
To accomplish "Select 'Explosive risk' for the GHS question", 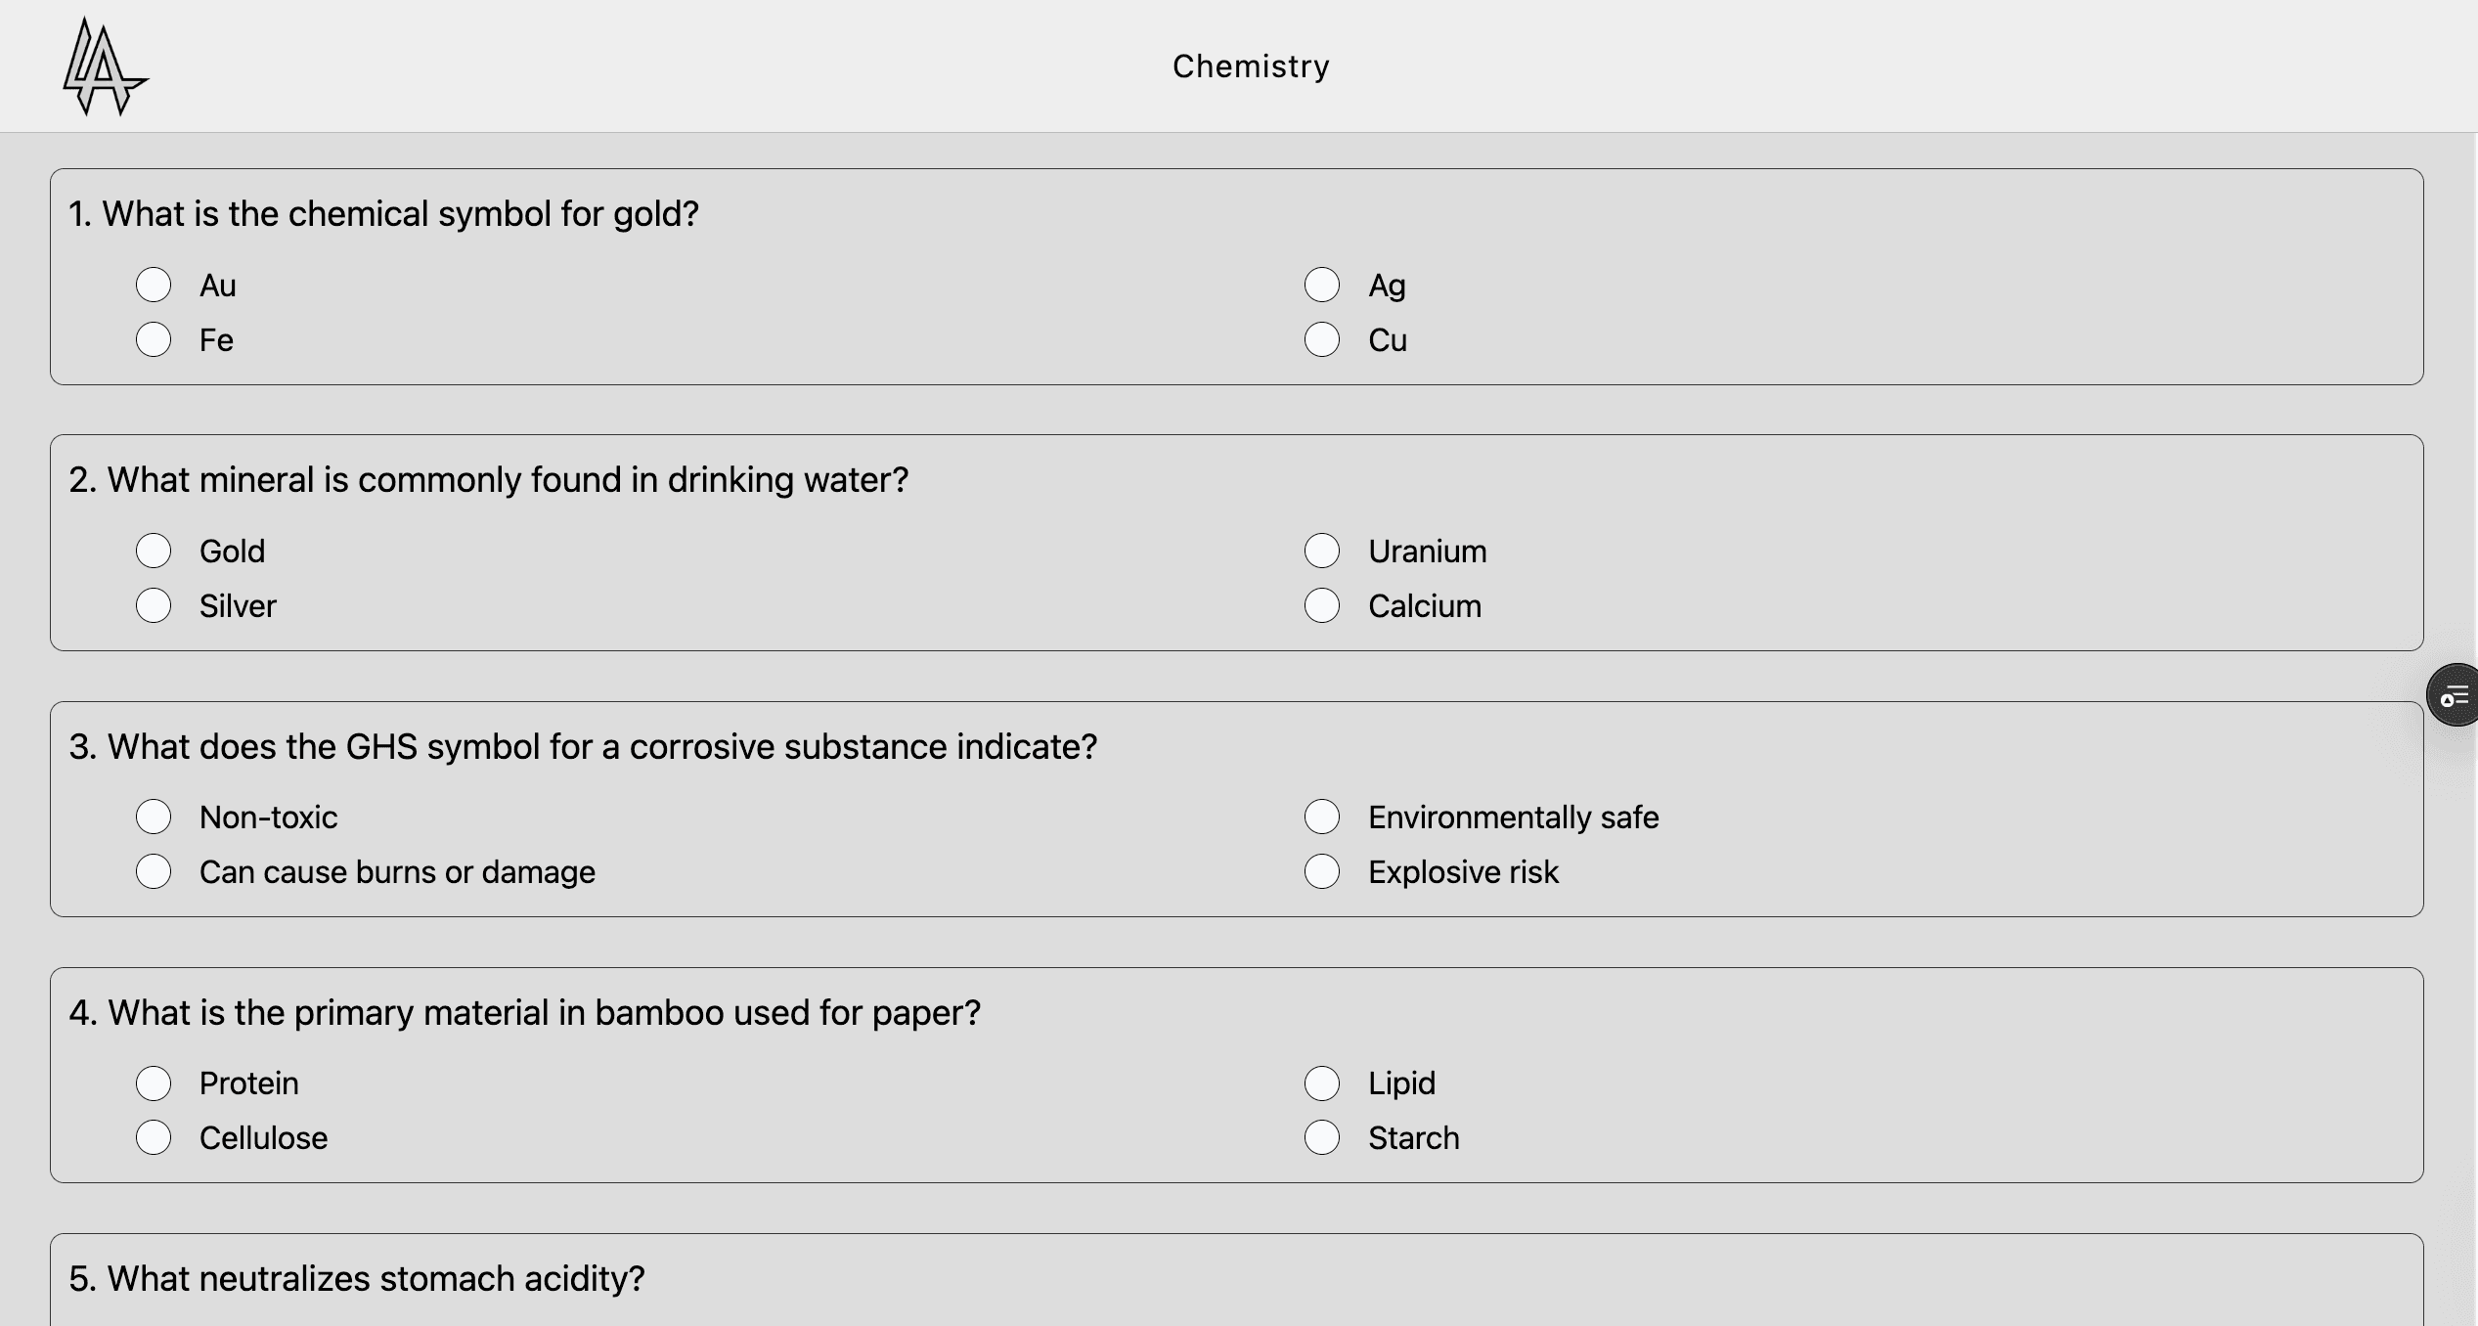I will point(1322,871).
